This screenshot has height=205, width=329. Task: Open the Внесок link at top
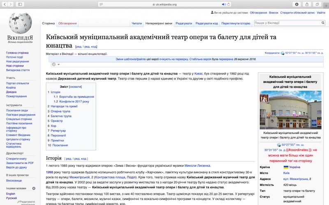pyautogui.click(x=273, y=13)
